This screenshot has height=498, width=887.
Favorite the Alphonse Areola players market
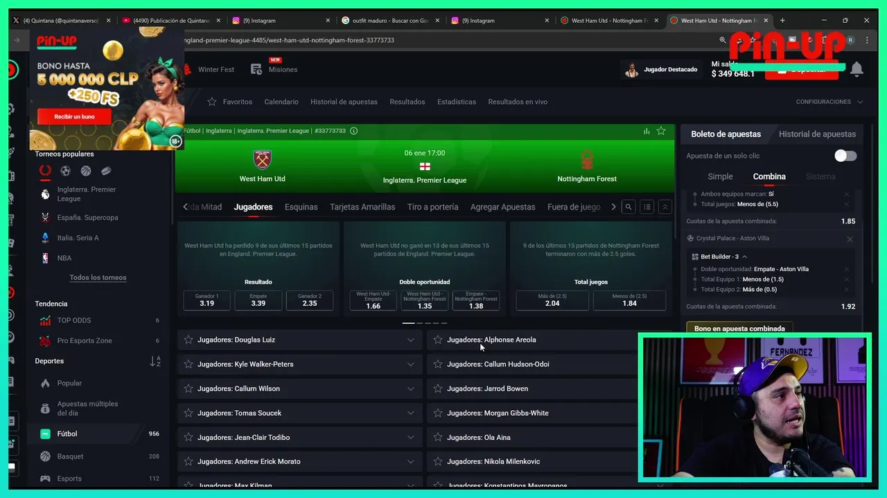tap(438, 340)
